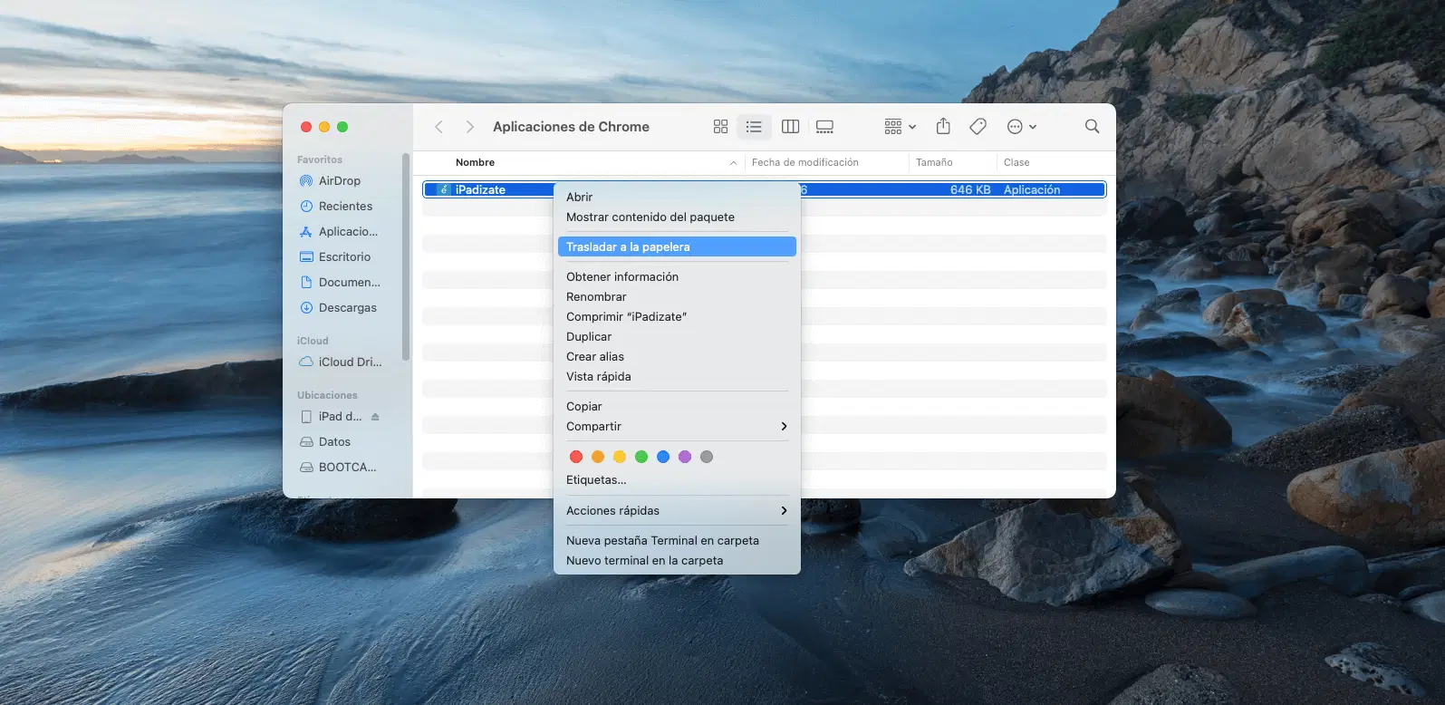Click the Finder search magnifier

(x=1092, y=127)
